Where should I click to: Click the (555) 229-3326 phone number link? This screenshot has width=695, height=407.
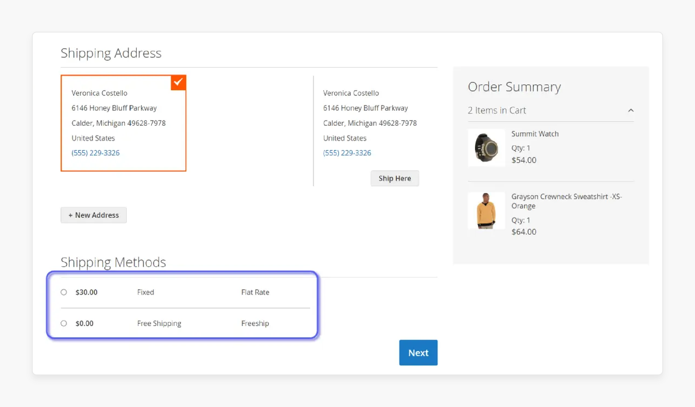point(96,153)
